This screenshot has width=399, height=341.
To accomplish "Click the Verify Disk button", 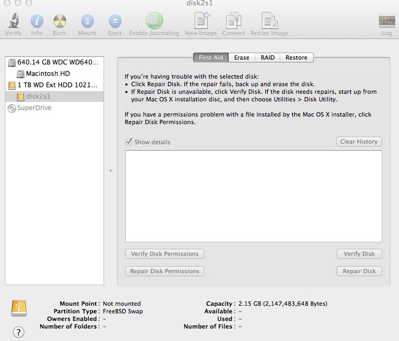I will [x=359, y=254].
